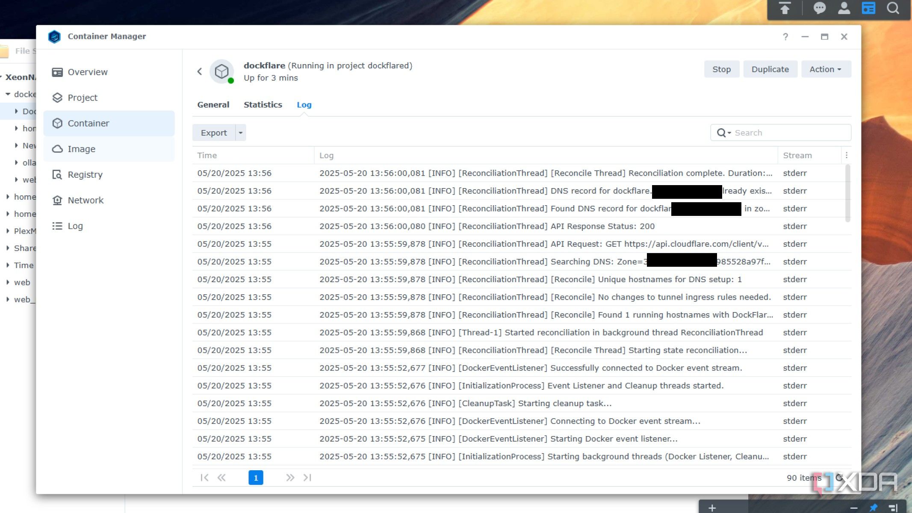Switch to the Statistics tab
The image size is (912, 513).
[x=263, y=105]
